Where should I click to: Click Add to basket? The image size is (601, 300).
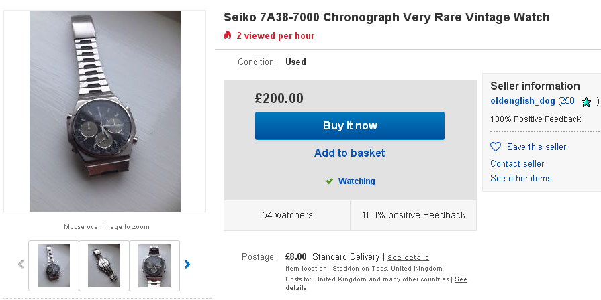349,153
